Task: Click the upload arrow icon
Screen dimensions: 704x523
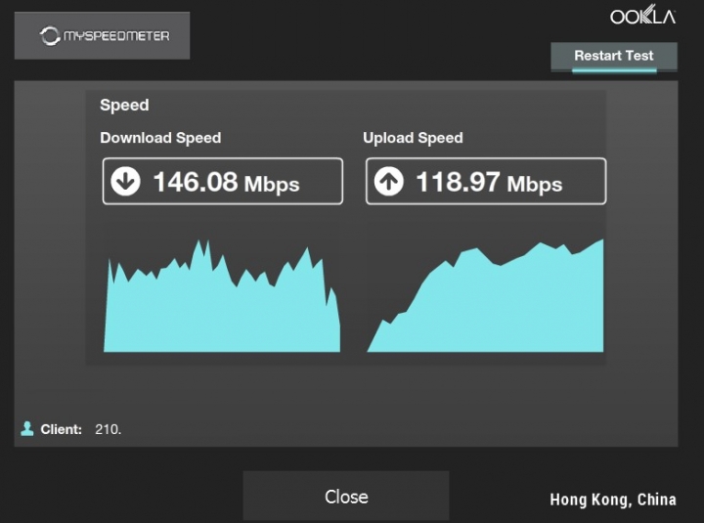Action: tap(389, 182)
